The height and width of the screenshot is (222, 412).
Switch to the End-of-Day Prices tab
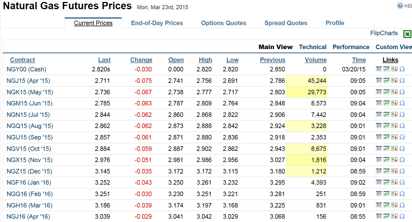click(x=157, y=23)
